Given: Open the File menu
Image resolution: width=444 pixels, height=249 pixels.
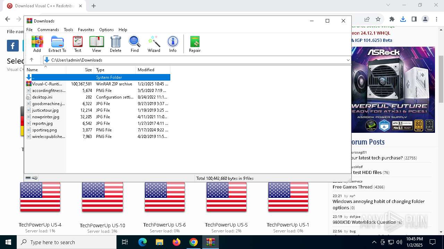Looking at the screenshot, I should pyautogui.click(x=29, y=30).
